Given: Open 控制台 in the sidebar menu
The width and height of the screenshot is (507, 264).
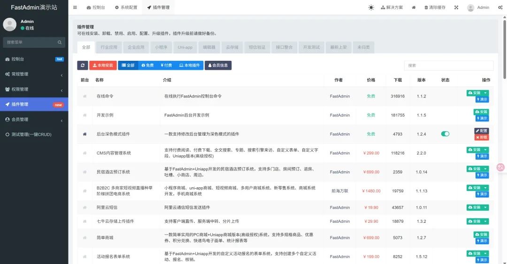Looking at the screenshot, I should coord(34,59).
